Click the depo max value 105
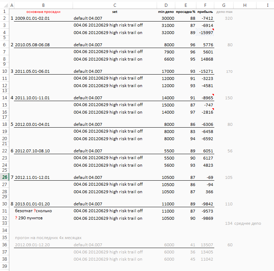 click(x=229, y=177)
